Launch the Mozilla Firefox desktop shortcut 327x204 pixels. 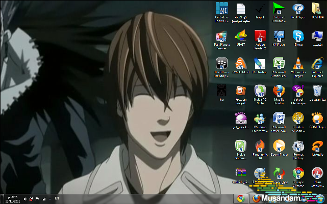click(279, 95)
